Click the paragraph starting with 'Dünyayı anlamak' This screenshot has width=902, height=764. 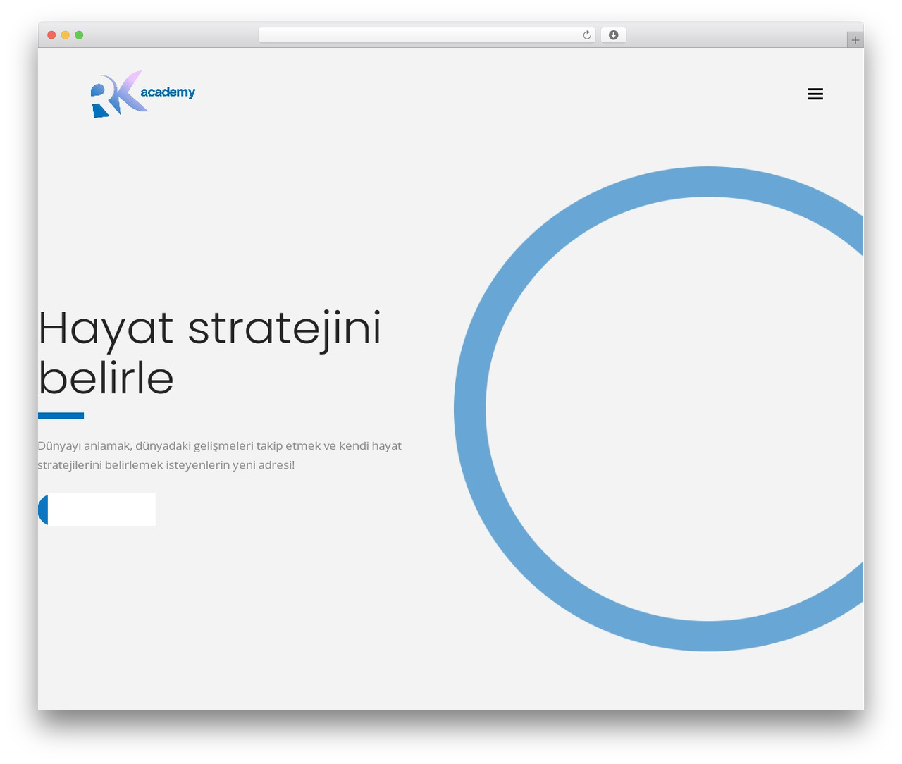coord(220,455)
